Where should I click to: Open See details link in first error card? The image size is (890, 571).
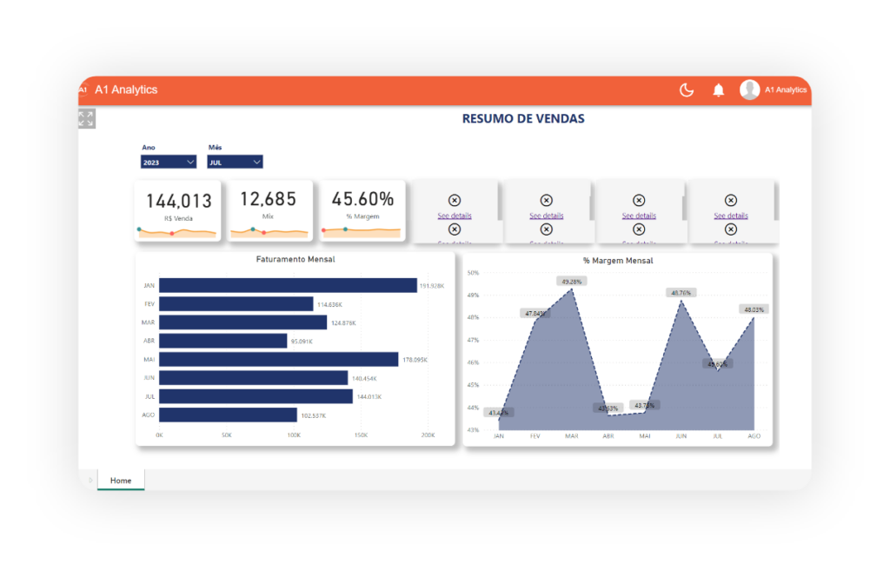coord(455,216)
